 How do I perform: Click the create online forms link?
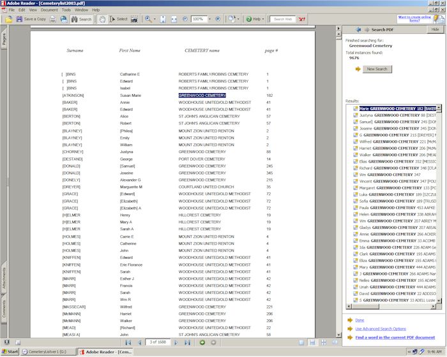[414, 18]
